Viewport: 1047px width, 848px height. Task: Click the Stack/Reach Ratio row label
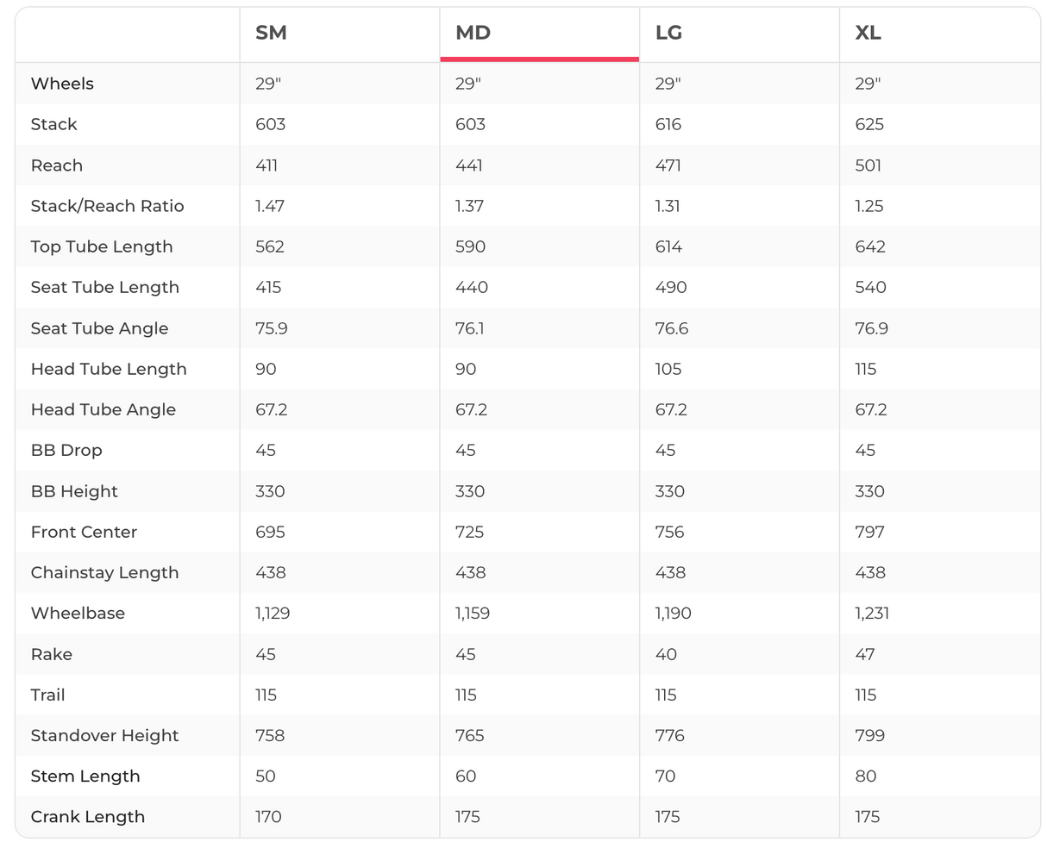(107, 206)
